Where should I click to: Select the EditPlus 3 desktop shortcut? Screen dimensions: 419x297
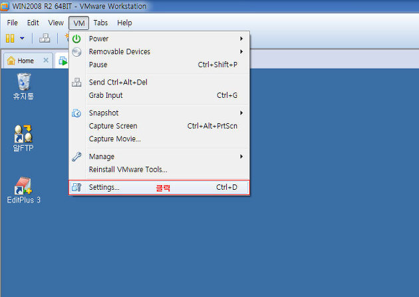click(x=23, y=190)
